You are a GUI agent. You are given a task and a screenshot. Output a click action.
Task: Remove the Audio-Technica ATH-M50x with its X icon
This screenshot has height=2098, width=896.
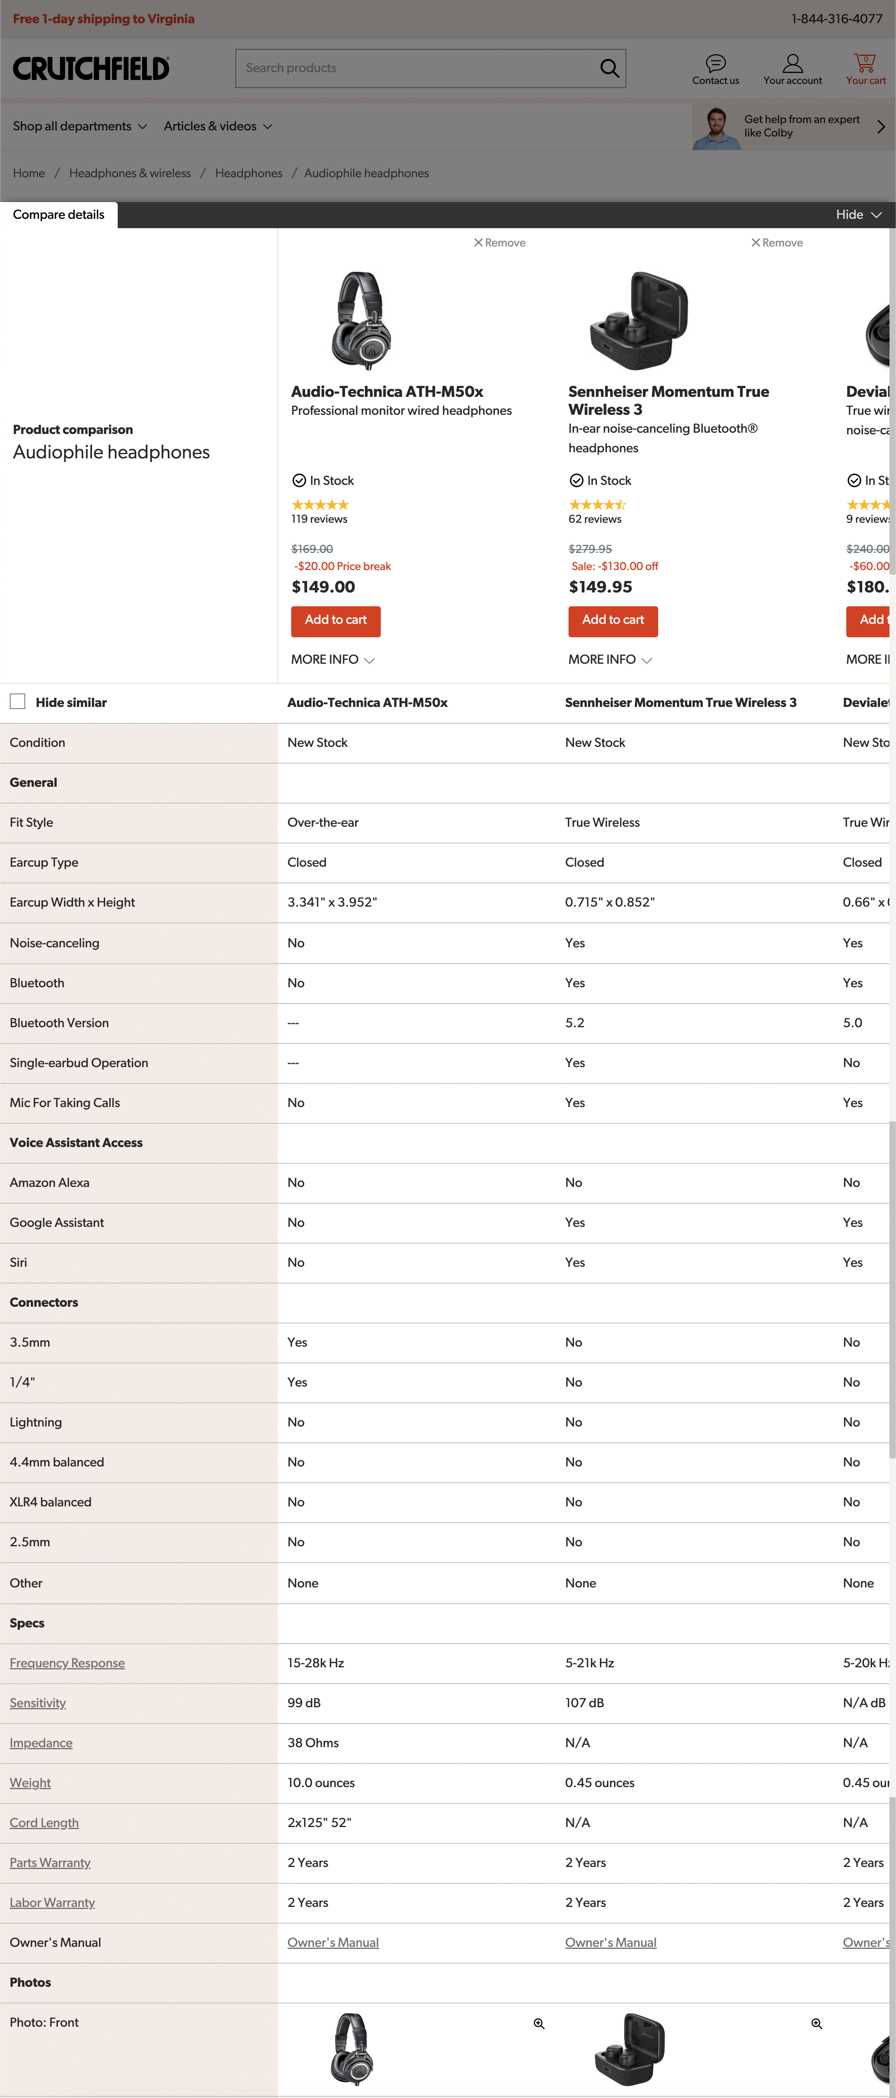click(x=478, y=242)
